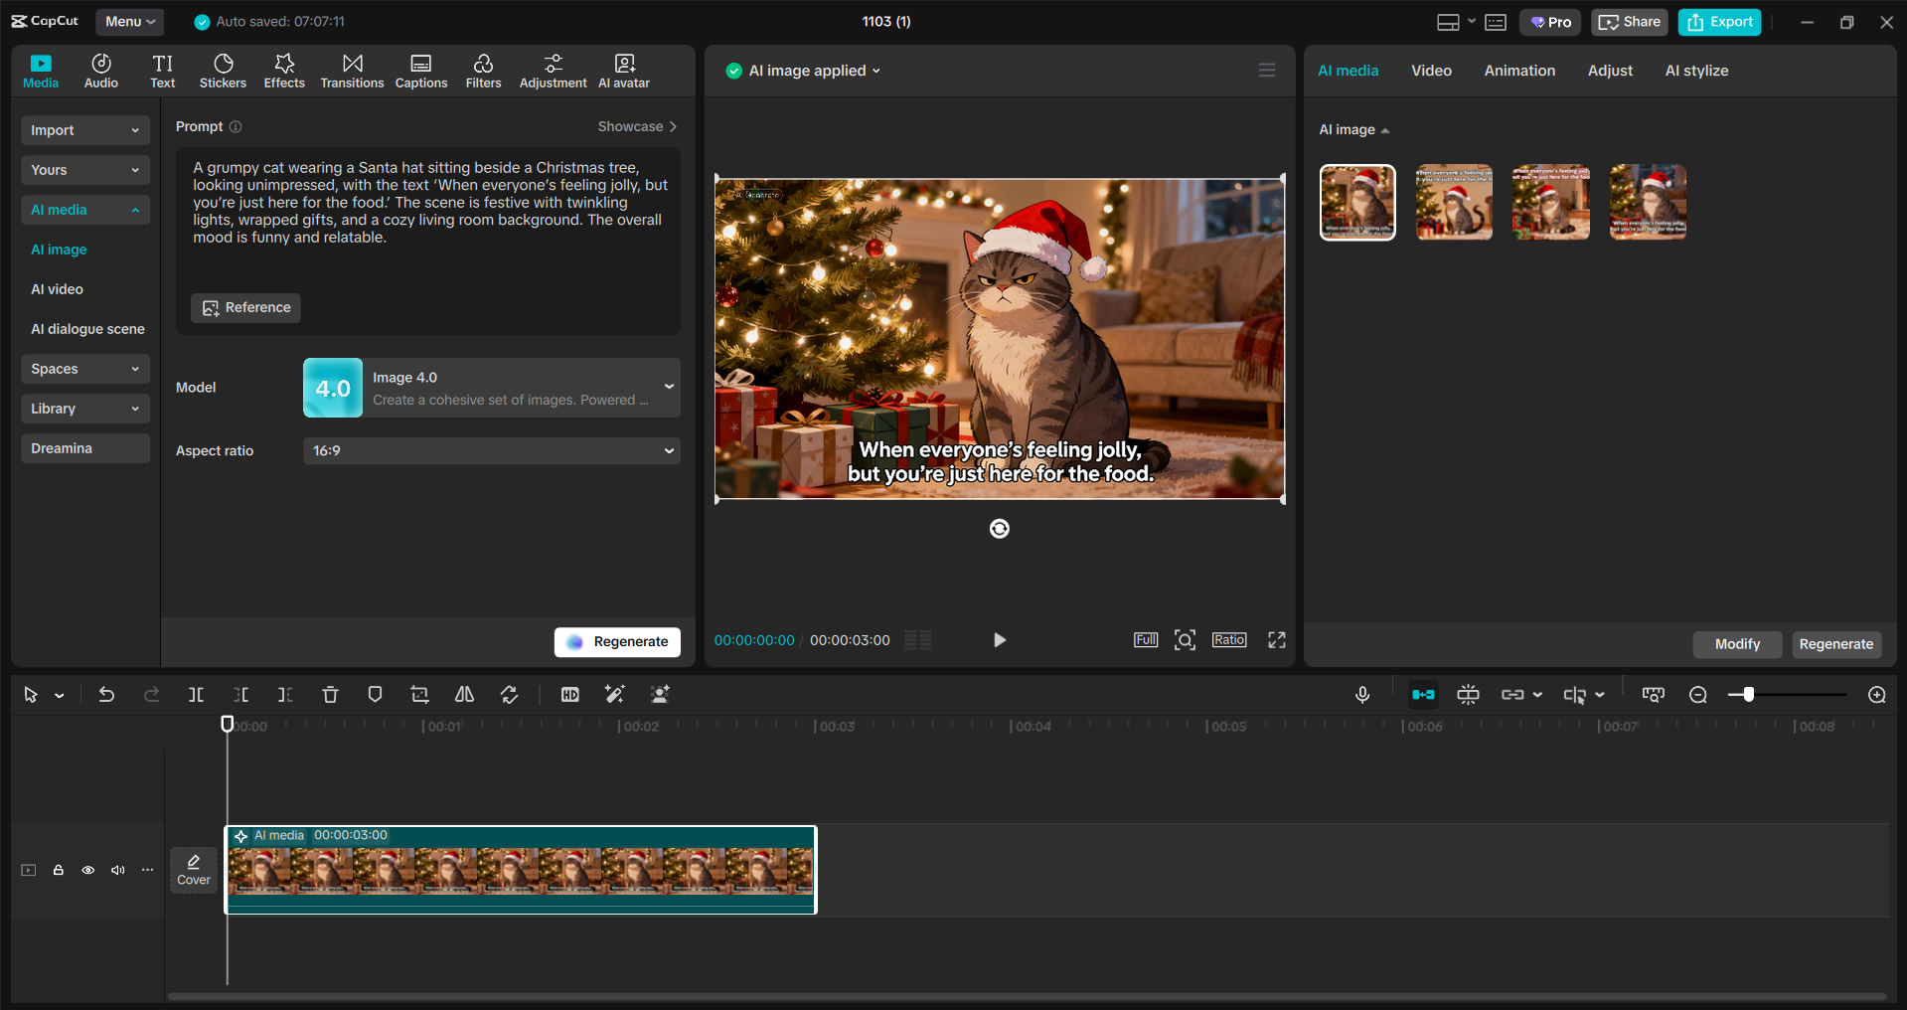Adjust the timeline zoom slider
Screen dimensions: 1907x1010
[x=1748, y=694]
